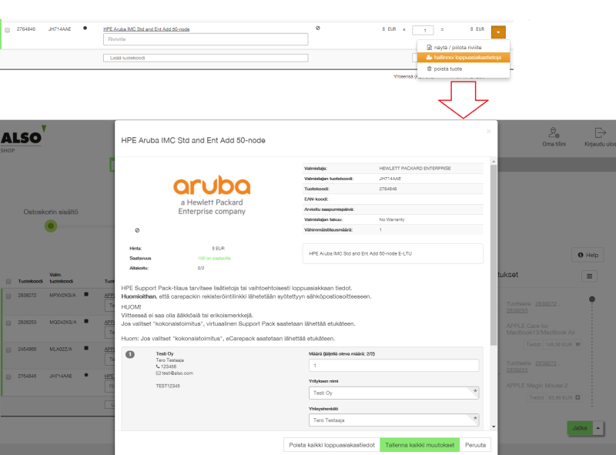This screenshot has width=616, height=455.
Task: Click the quantity box showing 1 in the top row
Action: click(x=423, y=30)
